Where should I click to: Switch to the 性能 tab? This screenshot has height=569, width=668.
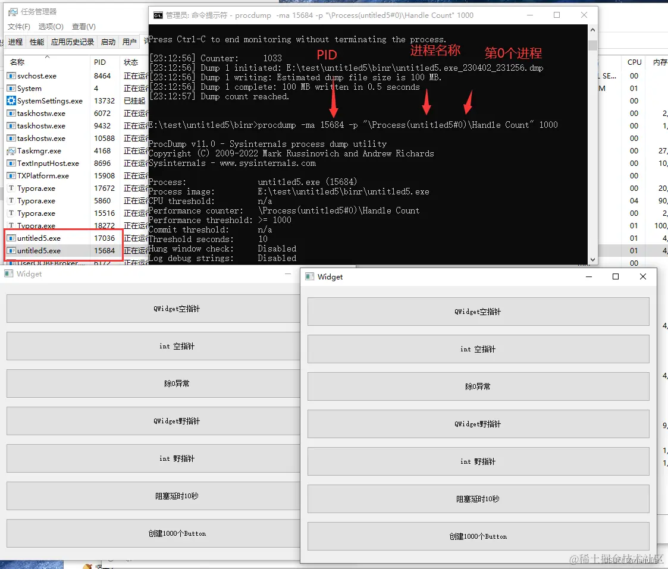(37, 42)
